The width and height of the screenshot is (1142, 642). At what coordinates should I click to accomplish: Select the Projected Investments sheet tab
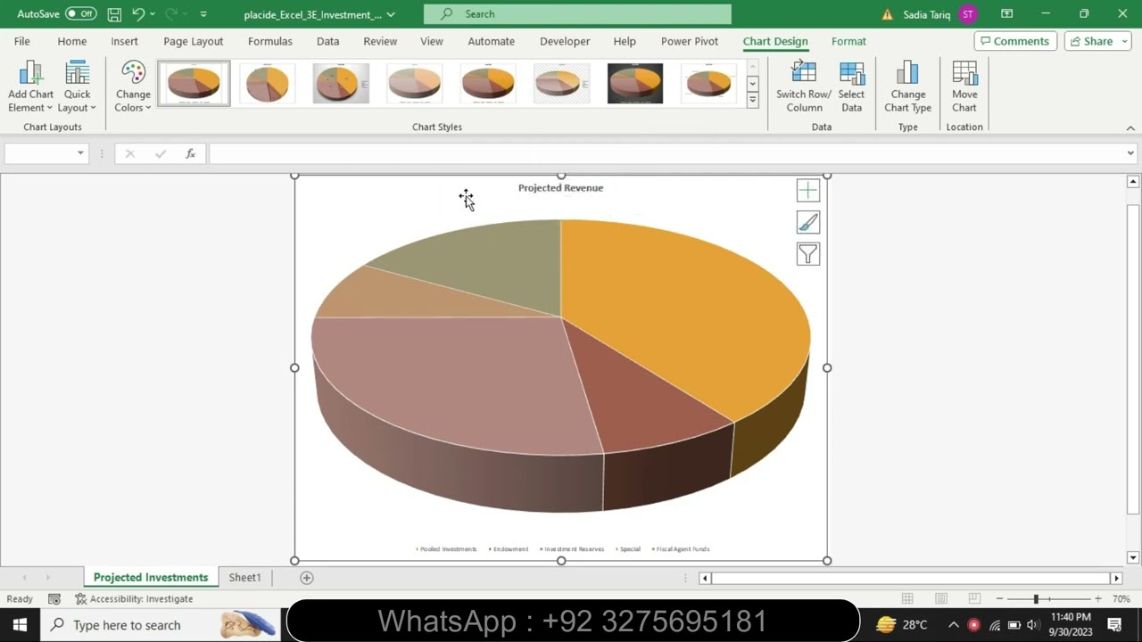click(x=151, y=578)
